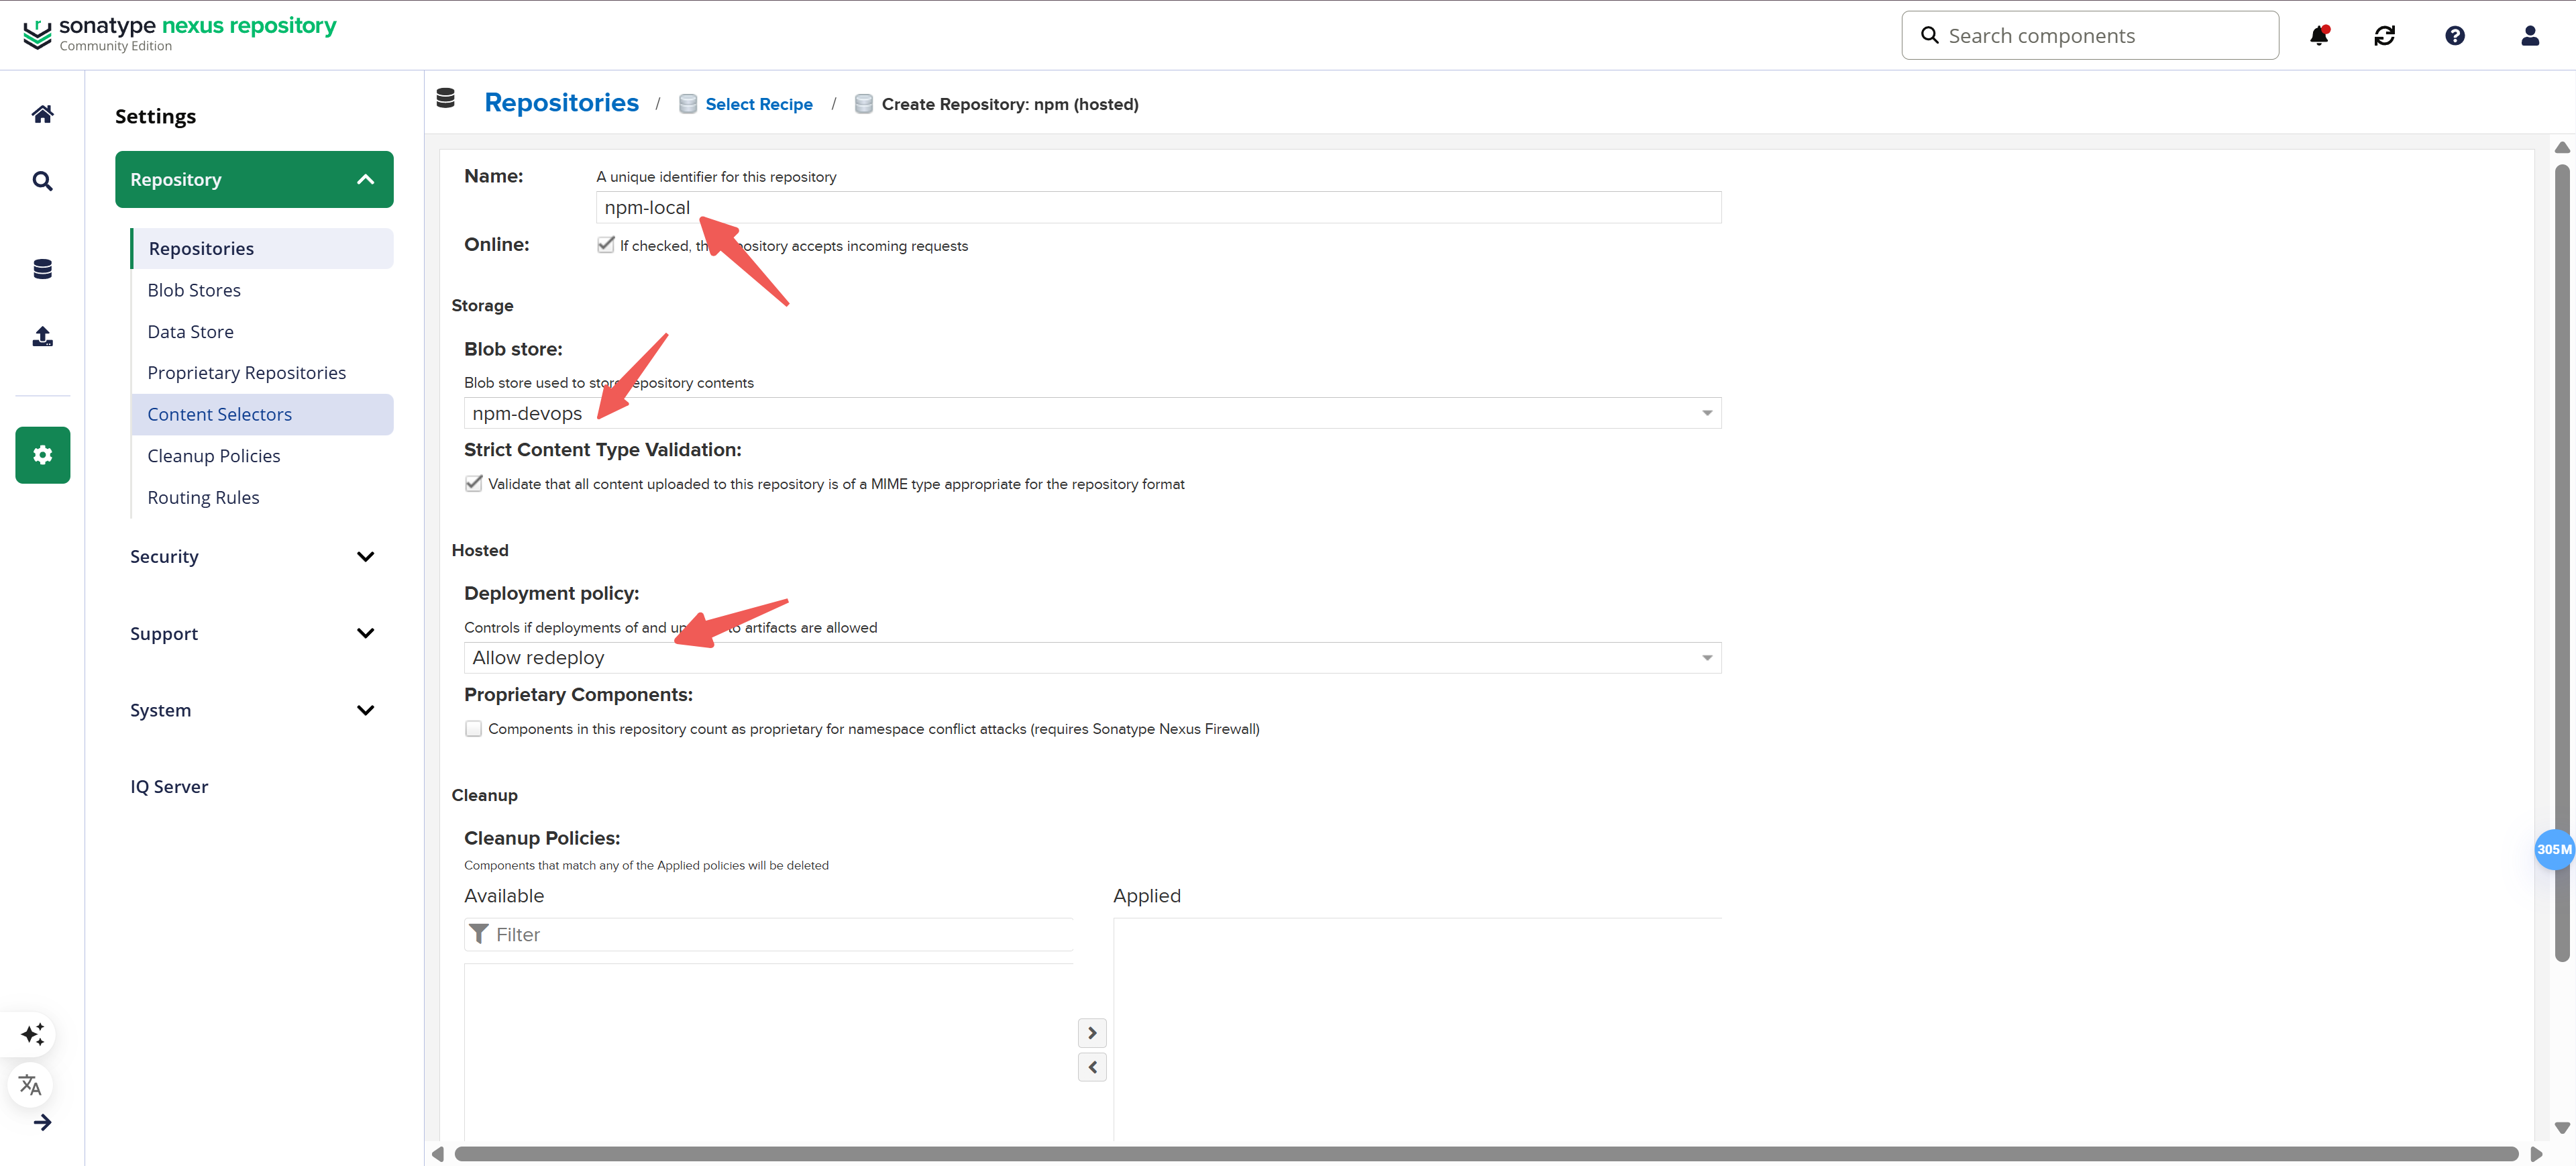Click the scroll left arrow
The height and width of the screenshot is (1166, 2576).
(437, 1154)
